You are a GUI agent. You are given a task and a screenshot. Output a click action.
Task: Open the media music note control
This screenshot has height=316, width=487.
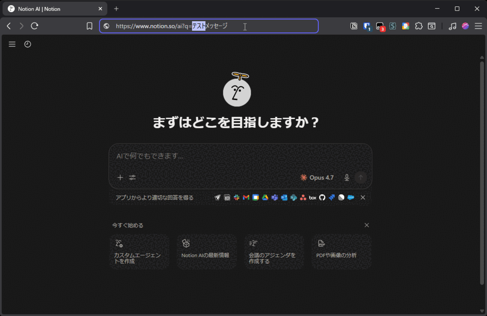[453, 26]
